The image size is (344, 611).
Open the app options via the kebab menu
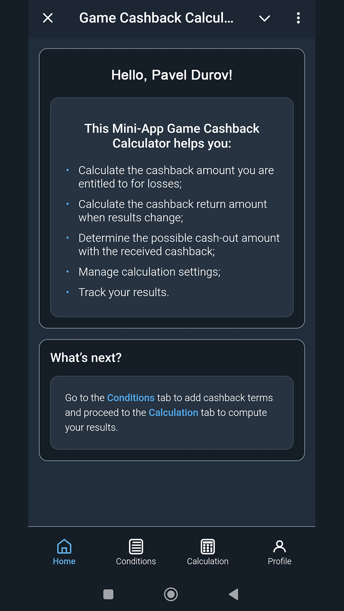(x=299, y=18)
